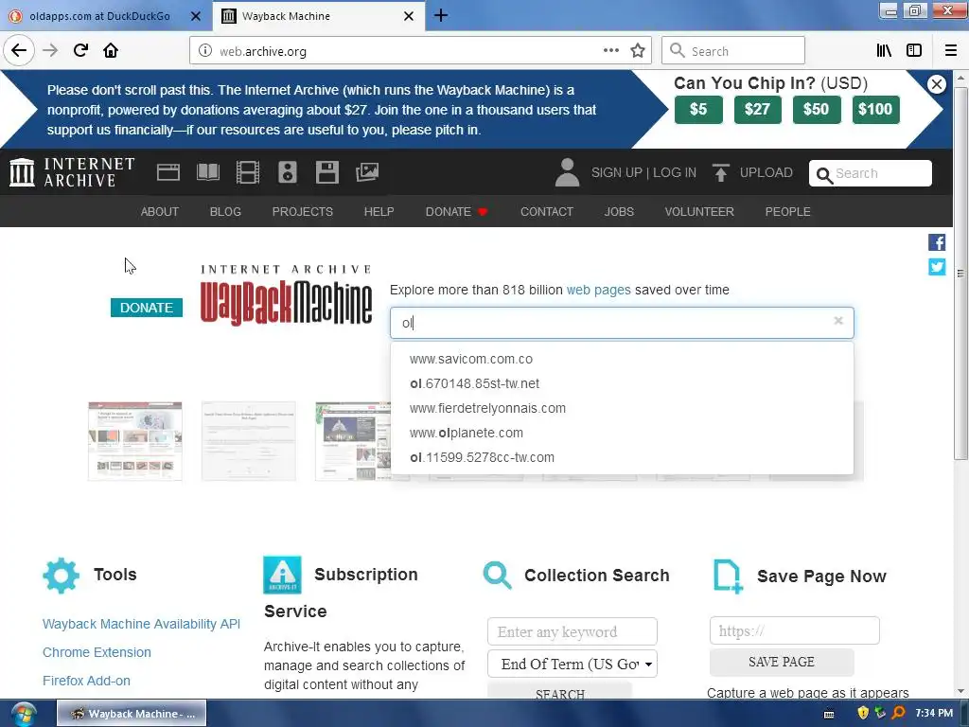Open the DONATE menu item with heart
The image size is (969, 727).
pyautogui.click(x=457, y=211)
